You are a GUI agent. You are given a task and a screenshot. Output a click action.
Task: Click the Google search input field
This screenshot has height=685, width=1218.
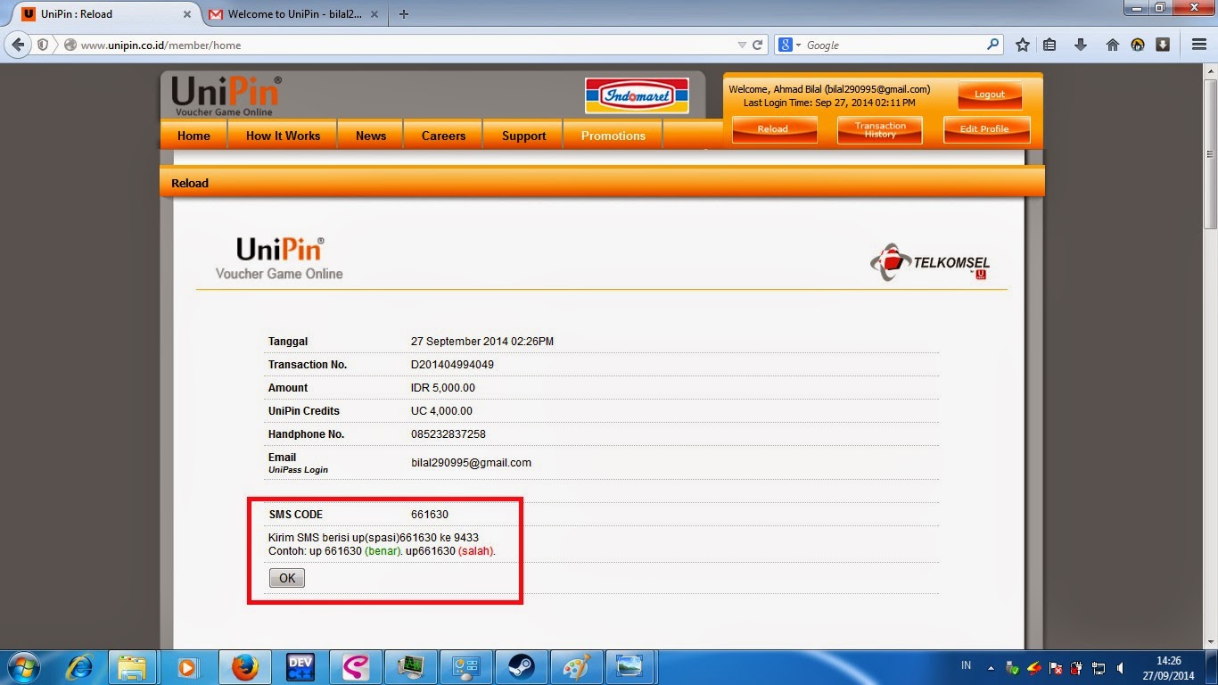892,45
